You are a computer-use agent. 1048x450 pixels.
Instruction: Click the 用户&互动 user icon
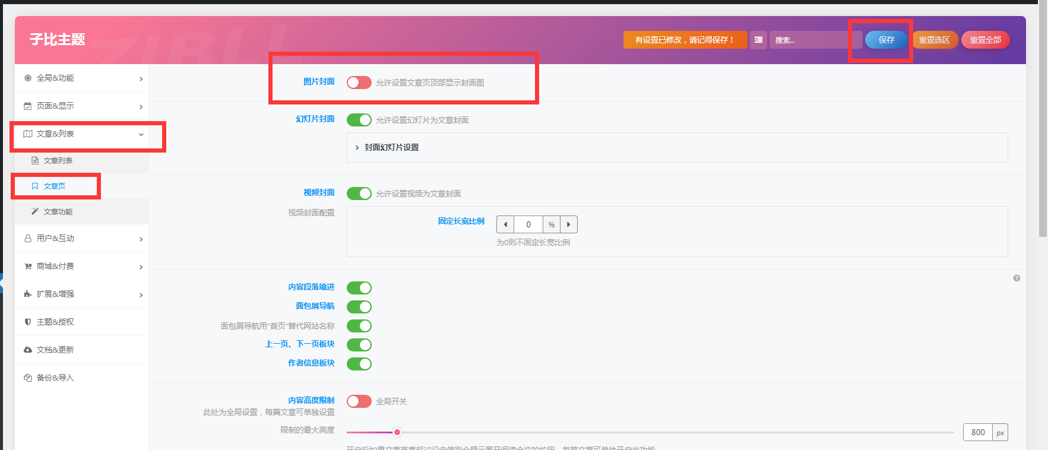(x=28, y=238)
